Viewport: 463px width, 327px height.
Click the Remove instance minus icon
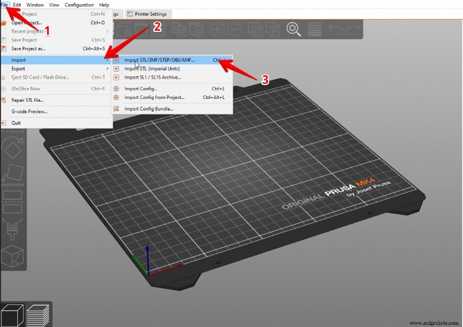235,30
